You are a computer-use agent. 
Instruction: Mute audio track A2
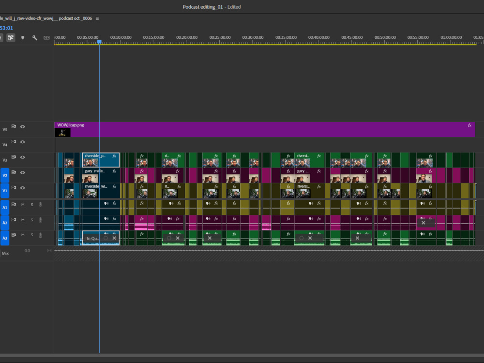23,220
